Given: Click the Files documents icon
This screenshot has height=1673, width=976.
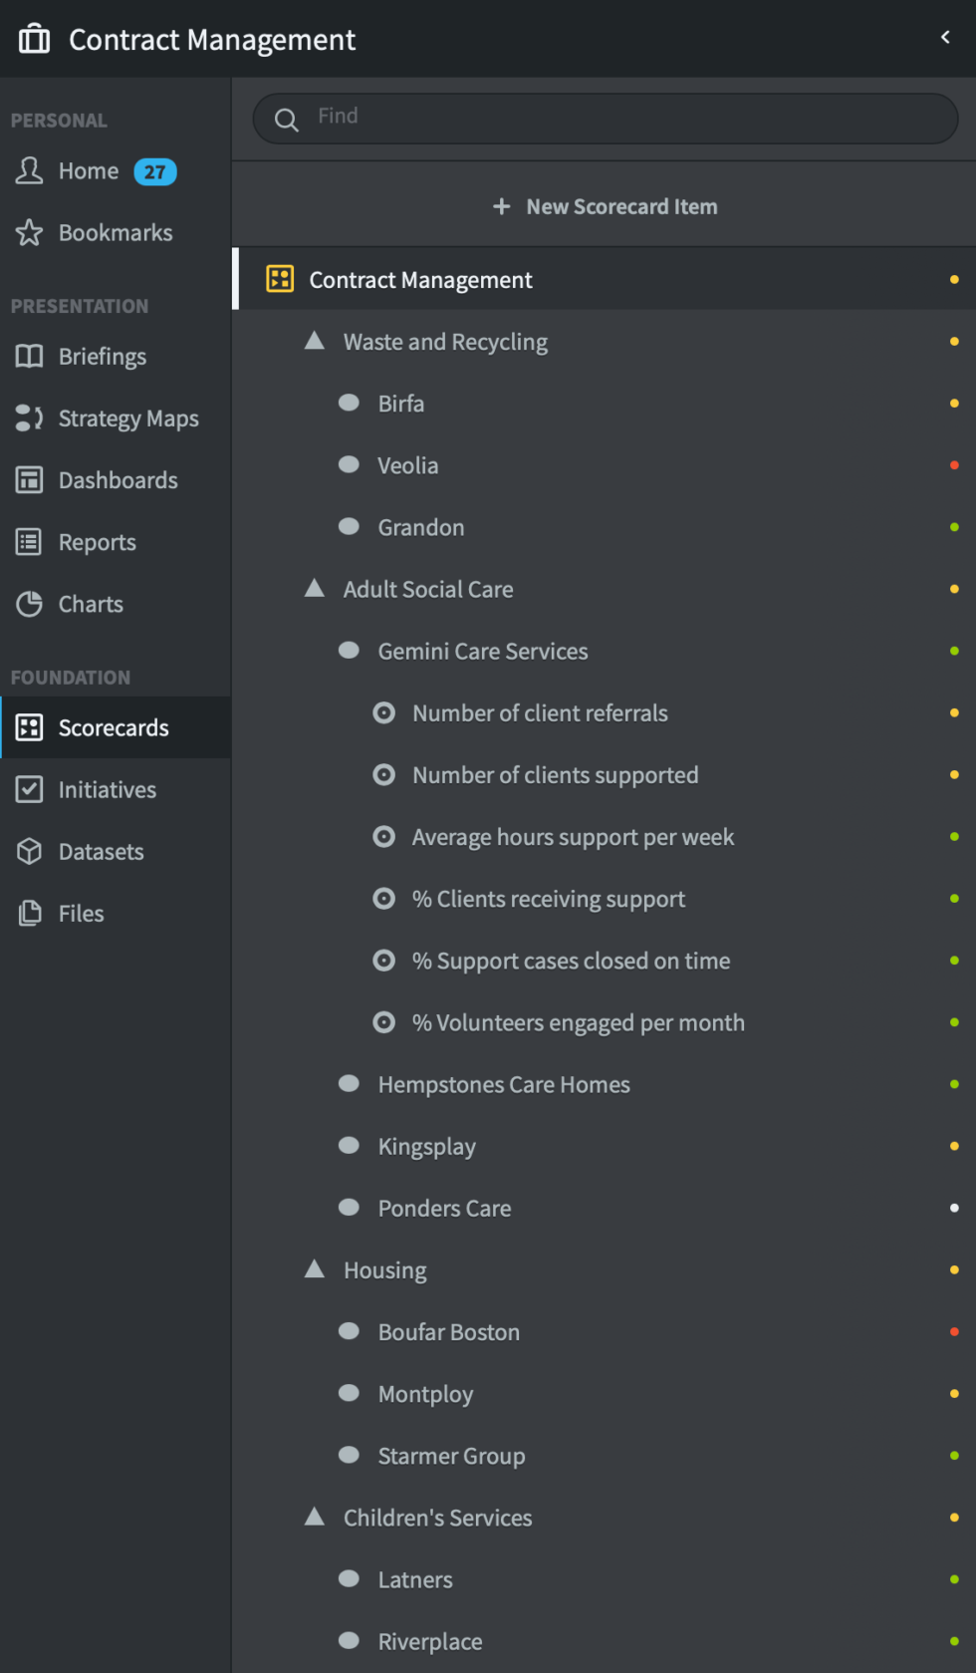Looking at the screenshot, I should [30, 914].
